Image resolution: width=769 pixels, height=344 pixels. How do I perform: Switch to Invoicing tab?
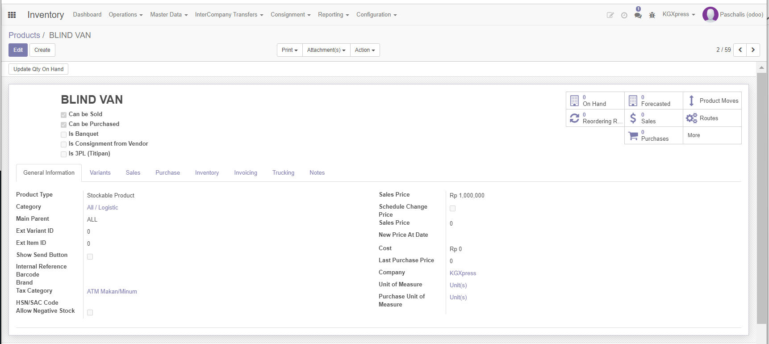point(246,173)
